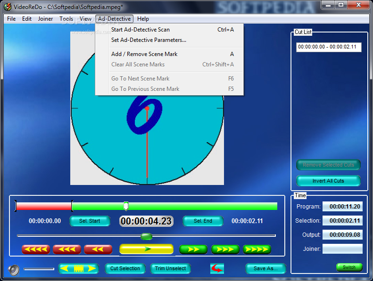This screenshot has width=373, height=281.
Task: Click the current timecode 00:00:04.23 field
Action: click(146, 221)
